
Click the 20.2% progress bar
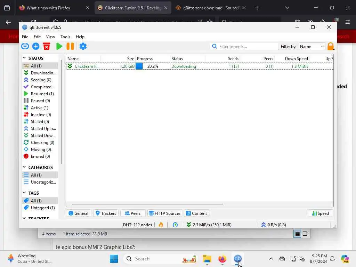point(153,66)
